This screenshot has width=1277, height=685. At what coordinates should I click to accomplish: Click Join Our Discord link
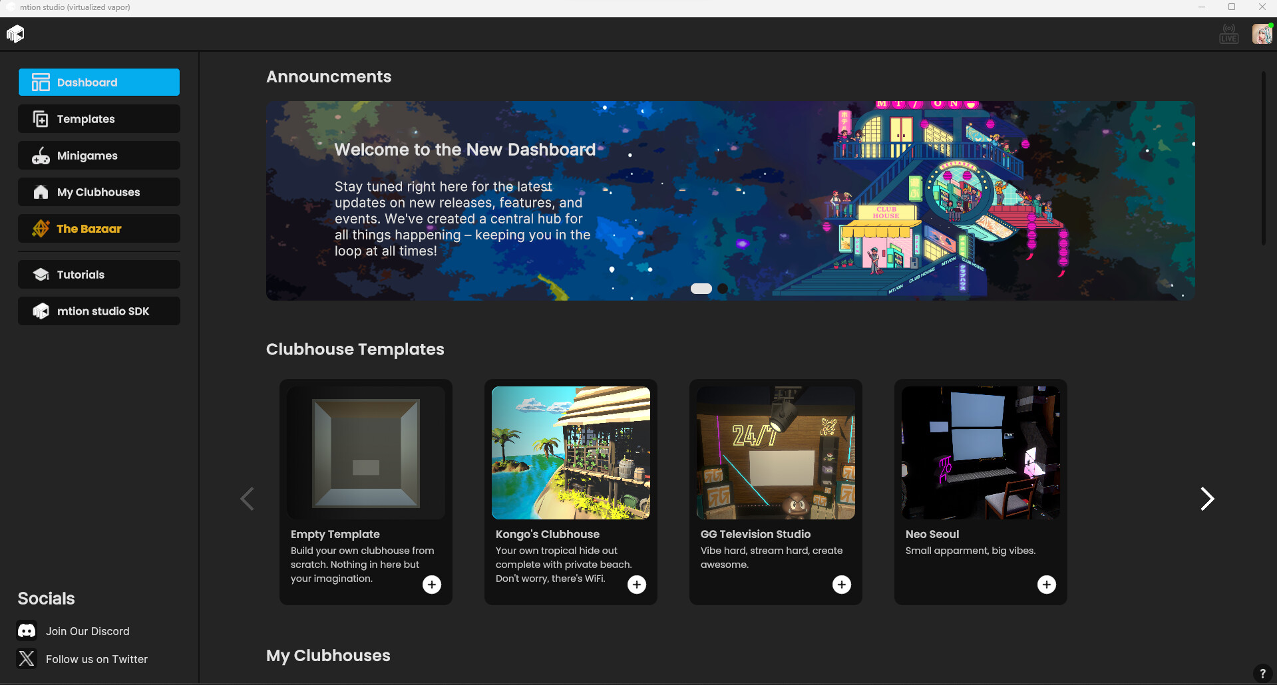pyautogui.click(x=87, y=631)
